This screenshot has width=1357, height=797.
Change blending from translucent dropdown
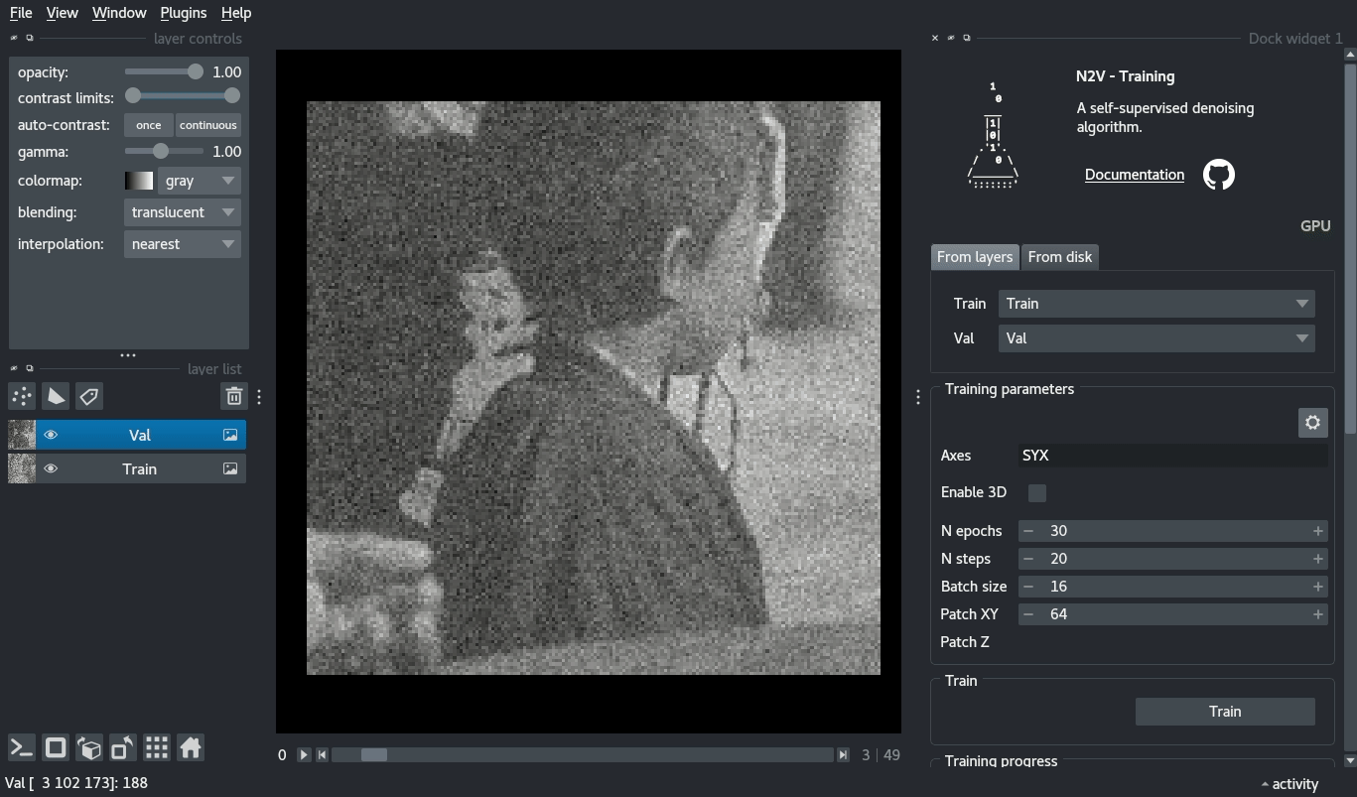pyautogui.click(x=182, y=211)
